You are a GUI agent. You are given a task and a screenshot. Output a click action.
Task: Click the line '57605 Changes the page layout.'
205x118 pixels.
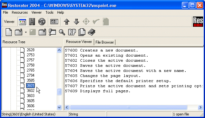[103, 76]
